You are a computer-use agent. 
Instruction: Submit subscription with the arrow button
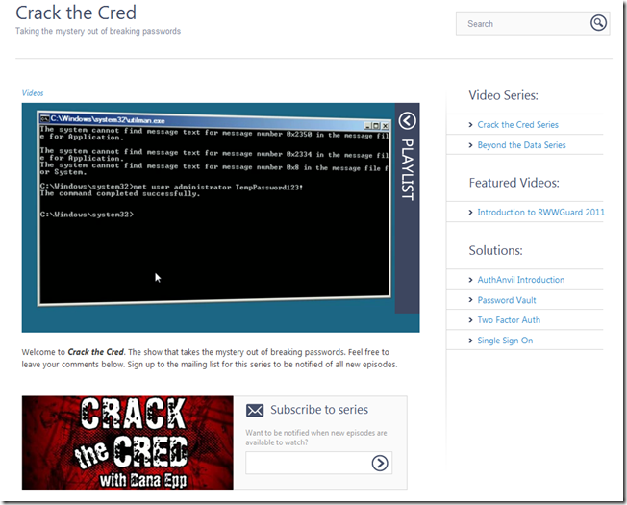[x=380, y=463]
